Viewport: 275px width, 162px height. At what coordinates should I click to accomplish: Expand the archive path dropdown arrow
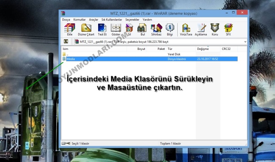coord(245,42)
